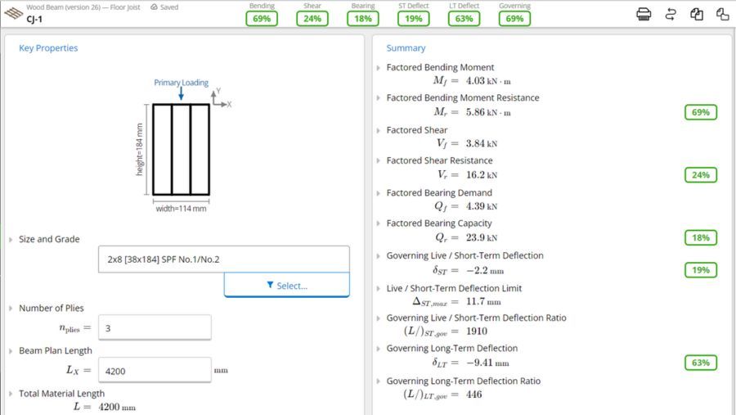Click the Bending 69% badge in header

click(x=262, y=19)
